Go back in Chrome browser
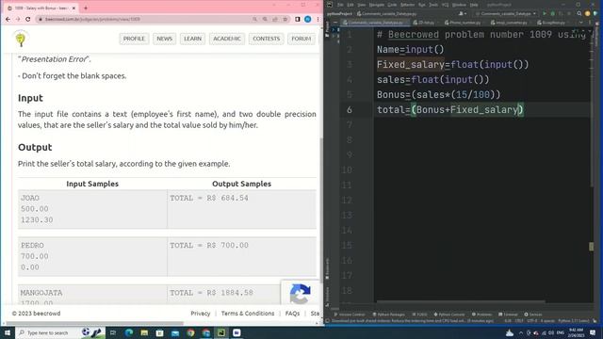The image size is (603, 339). (x=8, y=19)
